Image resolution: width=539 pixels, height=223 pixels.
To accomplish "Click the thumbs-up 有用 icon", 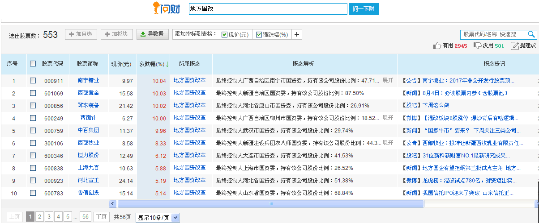I will [437, 45].
